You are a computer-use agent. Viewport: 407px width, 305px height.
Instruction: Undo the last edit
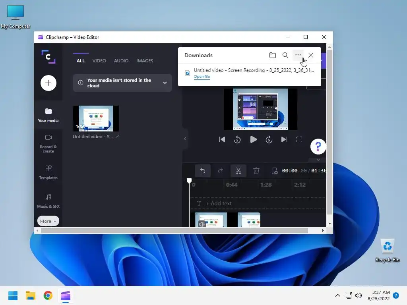[x=203, y=171]
